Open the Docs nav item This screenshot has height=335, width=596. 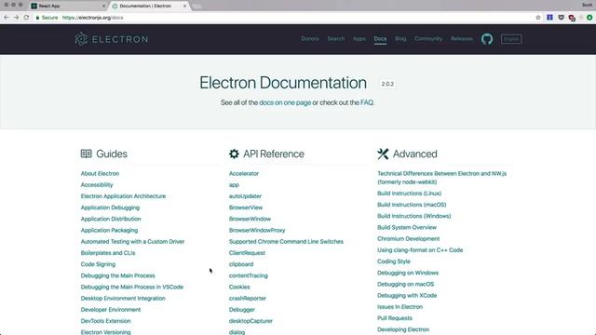coord(380,39)
